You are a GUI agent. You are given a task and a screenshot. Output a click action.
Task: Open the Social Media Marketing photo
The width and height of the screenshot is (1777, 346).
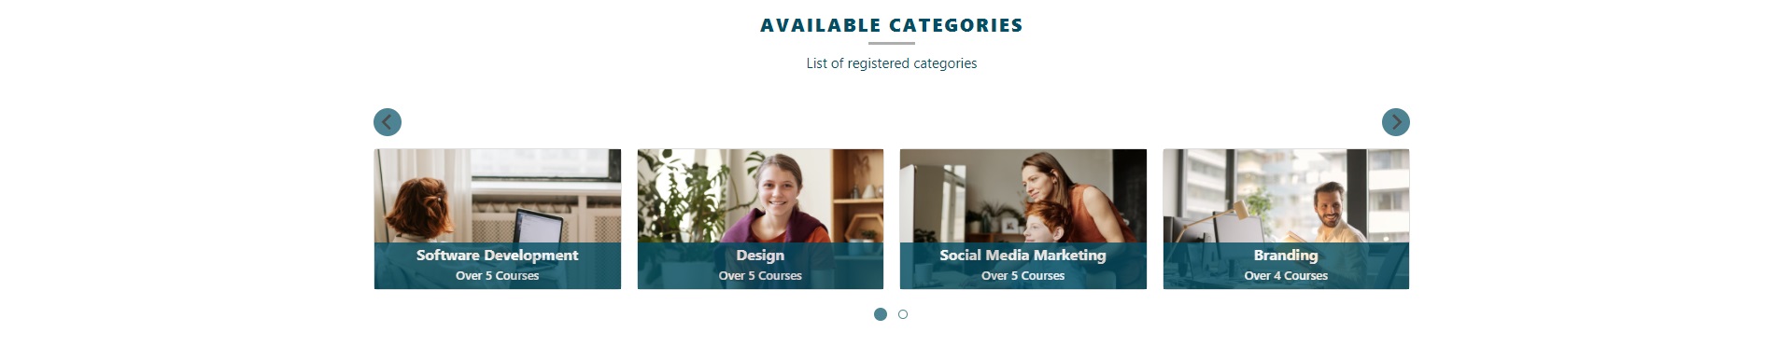[x=1023, y=219]
